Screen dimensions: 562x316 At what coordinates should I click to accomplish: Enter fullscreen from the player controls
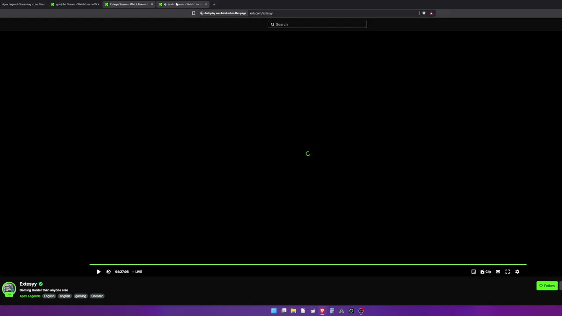508,272
